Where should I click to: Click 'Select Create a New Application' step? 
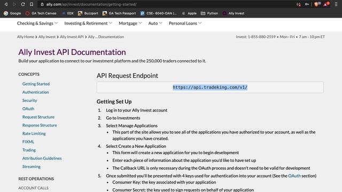coord(136,146)
